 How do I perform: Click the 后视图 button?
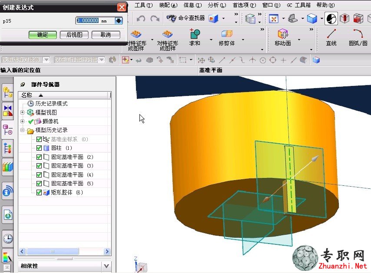click(x=74, y=35)
